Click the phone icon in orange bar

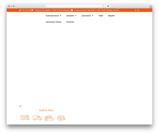(x=20, y=10)
